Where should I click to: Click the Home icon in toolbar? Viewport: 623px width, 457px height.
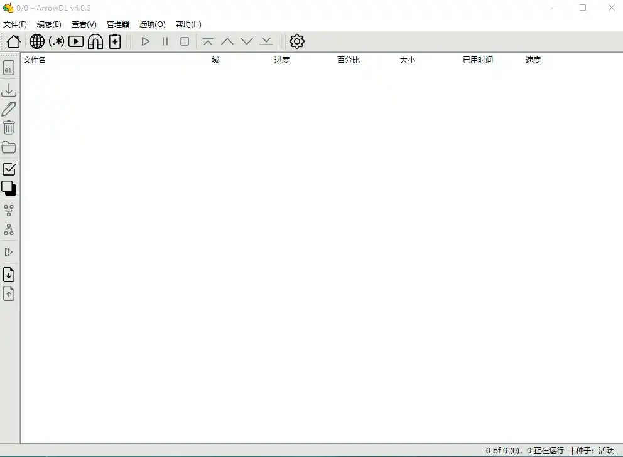14,41
